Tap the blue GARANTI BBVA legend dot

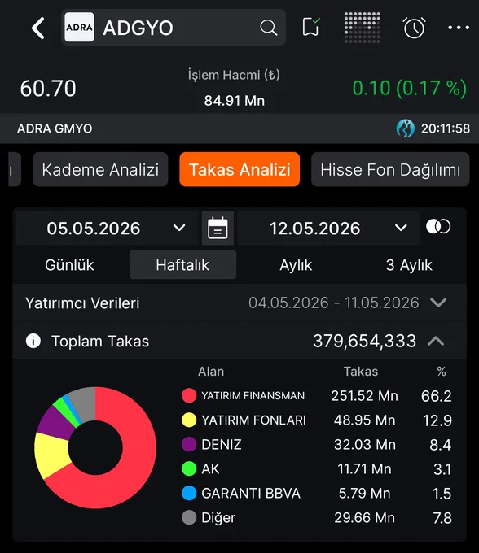click(189, 493)
